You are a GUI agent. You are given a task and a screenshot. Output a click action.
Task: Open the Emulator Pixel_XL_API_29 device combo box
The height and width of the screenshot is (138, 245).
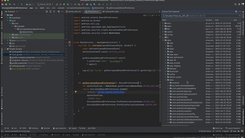click(x=201, y=16)
